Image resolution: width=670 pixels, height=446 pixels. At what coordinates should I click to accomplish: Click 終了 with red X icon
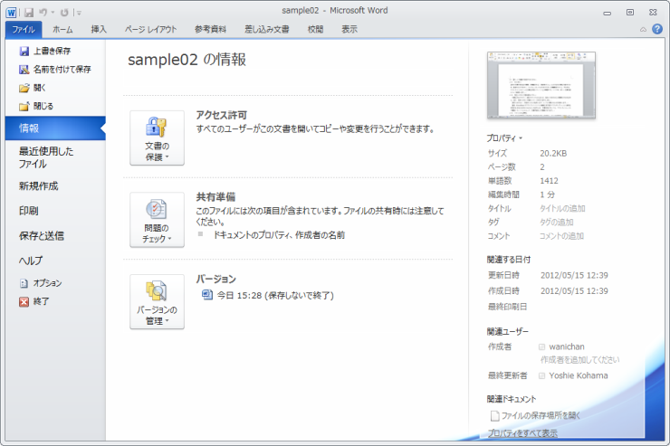pyautogui.click(x=34, y=301)
